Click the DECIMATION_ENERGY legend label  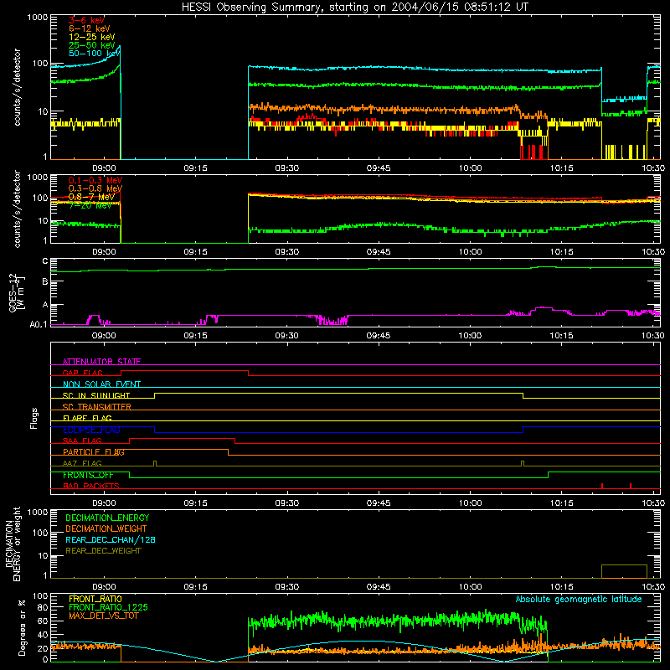(107, 518)
